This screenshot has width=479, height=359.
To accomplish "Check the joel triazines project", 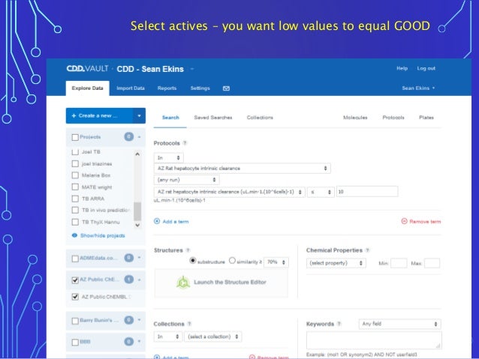I will point(75,164).
